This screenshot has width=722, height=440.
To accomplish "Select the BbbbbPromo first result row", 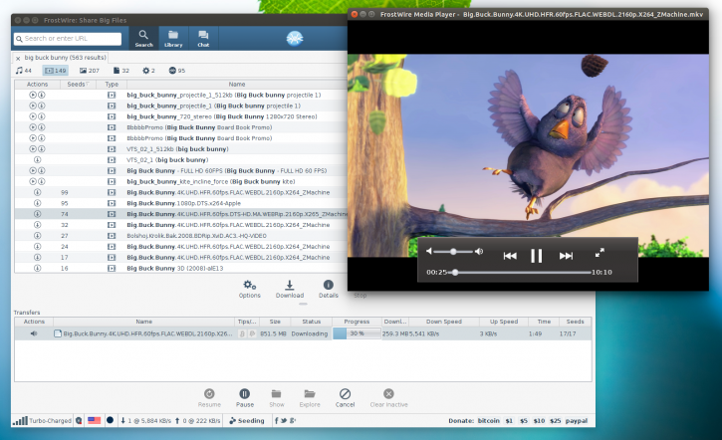I will coord(181,127).
